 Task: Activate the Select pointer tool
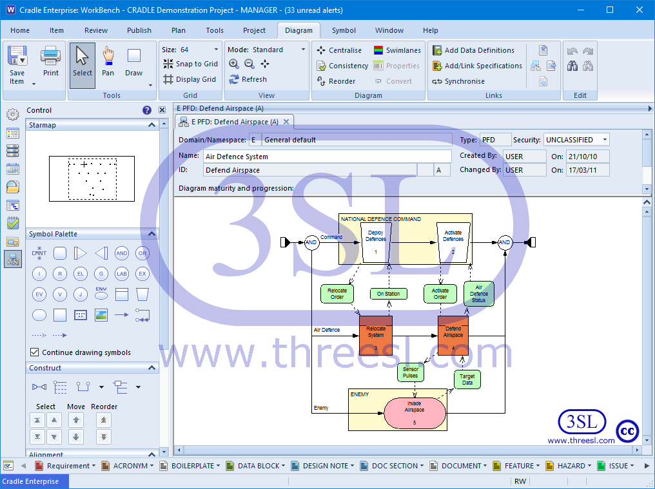click(x=83, y=65)
